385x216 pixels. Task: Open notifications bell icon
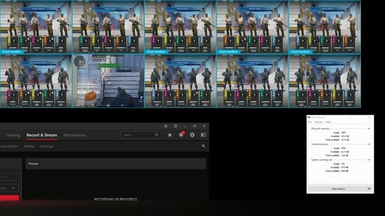(x=181, y=135)
